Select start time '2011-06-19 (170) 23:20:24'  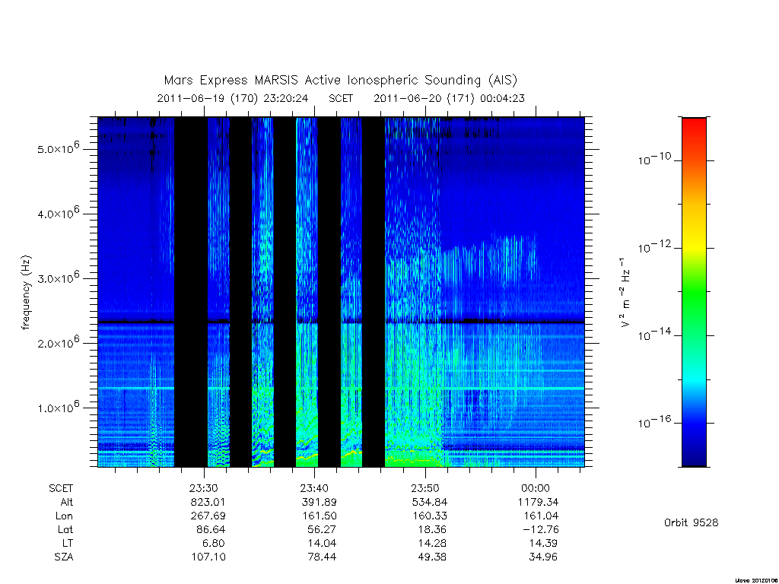click(x=233, y=98)
